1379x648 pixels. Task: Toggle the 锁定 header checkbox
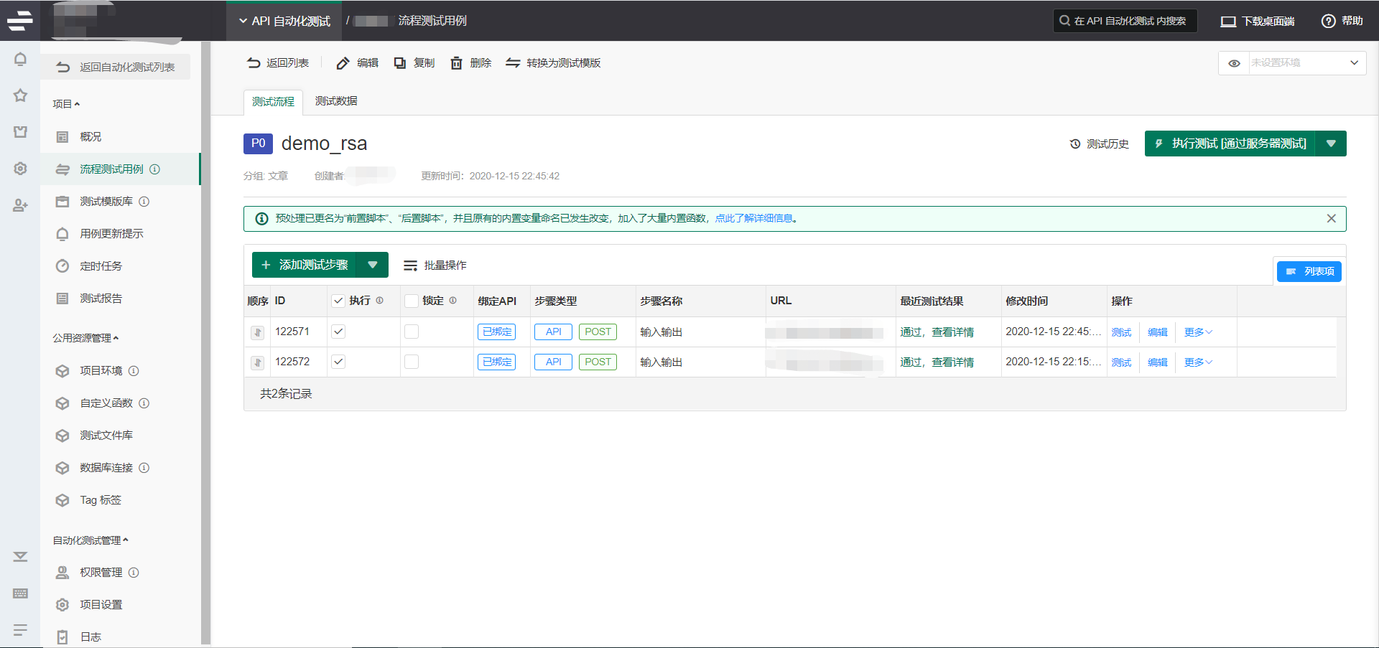pos(412,301)
